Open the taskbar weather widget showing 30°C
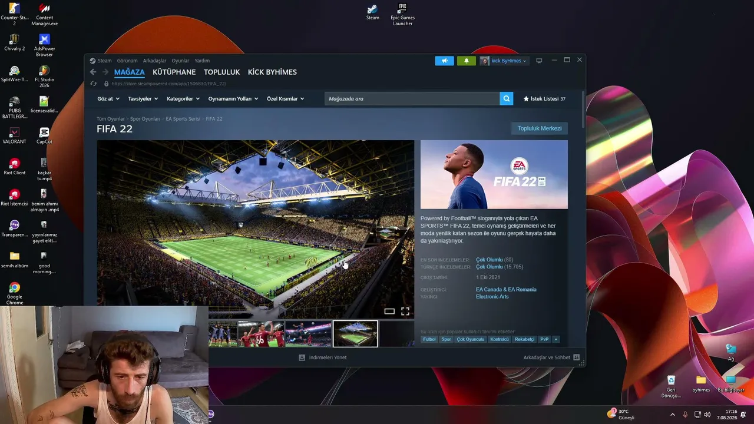Image resolution: width=754 pixels, height=424 pixels. 621,414
